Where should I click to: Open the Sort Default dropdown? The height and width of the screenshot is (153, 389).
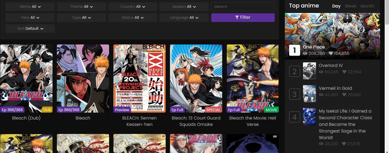click(30, 28)
